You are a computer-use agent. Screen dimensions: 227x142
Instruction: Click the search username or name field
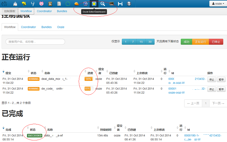tap(35, 42)
